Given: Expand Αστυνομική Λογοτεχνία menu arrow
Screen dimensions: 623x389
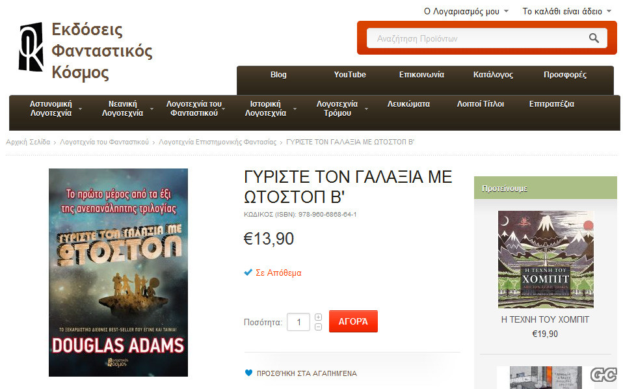Looking at the screenshot, I should point(80,109).
